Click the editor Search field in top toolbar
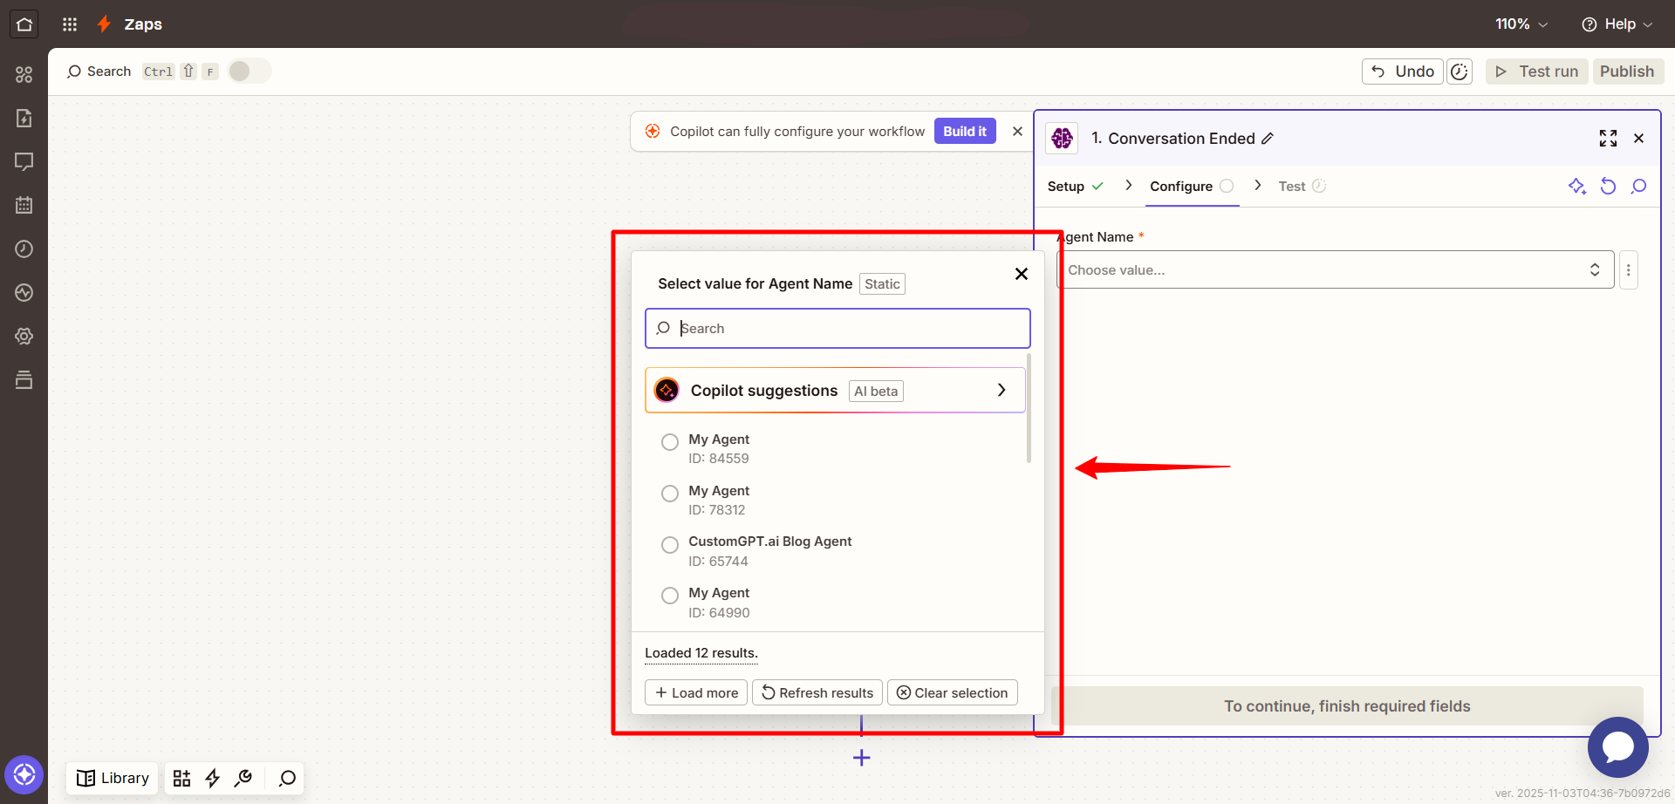 pyautogui.click(x=99, y=72)
